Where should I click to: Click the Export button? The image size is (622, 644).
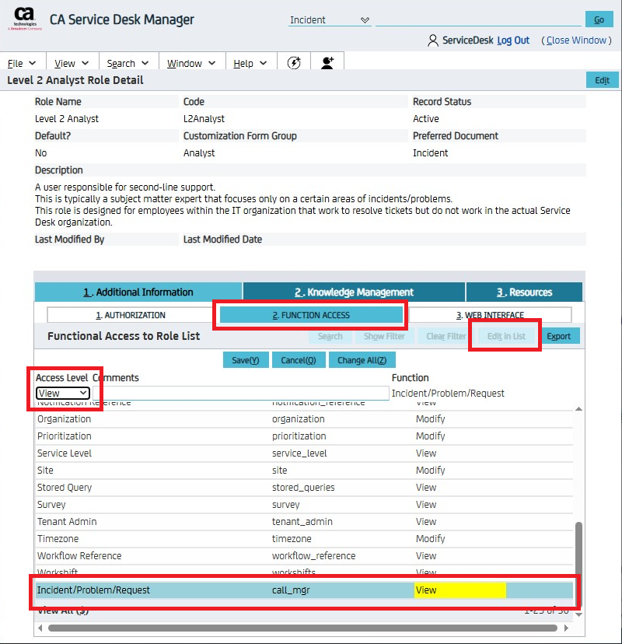point(558,336)
